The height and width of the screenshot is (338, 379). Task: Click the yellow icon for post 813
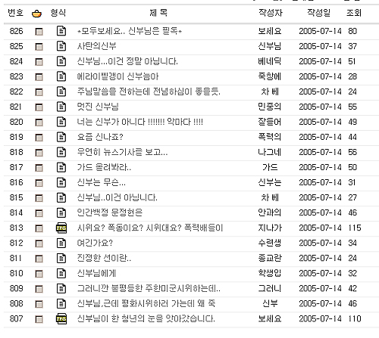click(61, 228)
